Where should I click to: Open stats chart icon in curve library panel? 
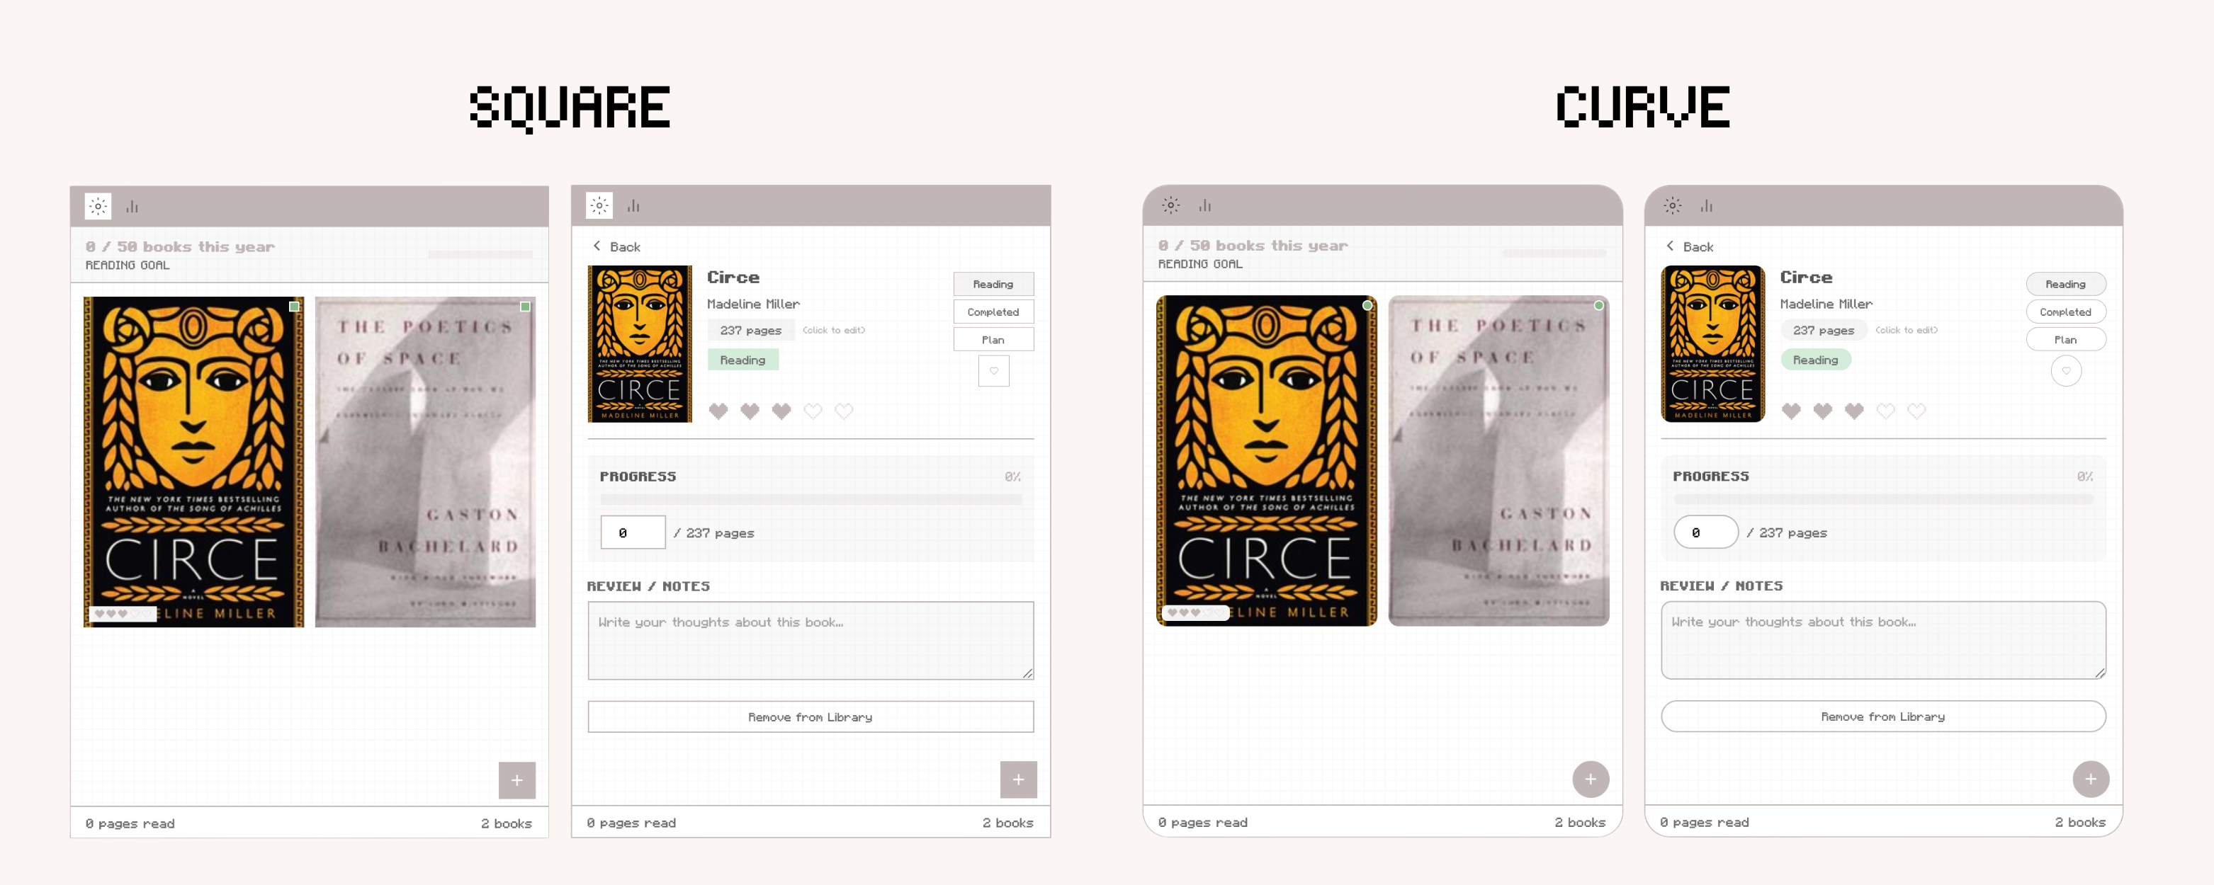1205,205
